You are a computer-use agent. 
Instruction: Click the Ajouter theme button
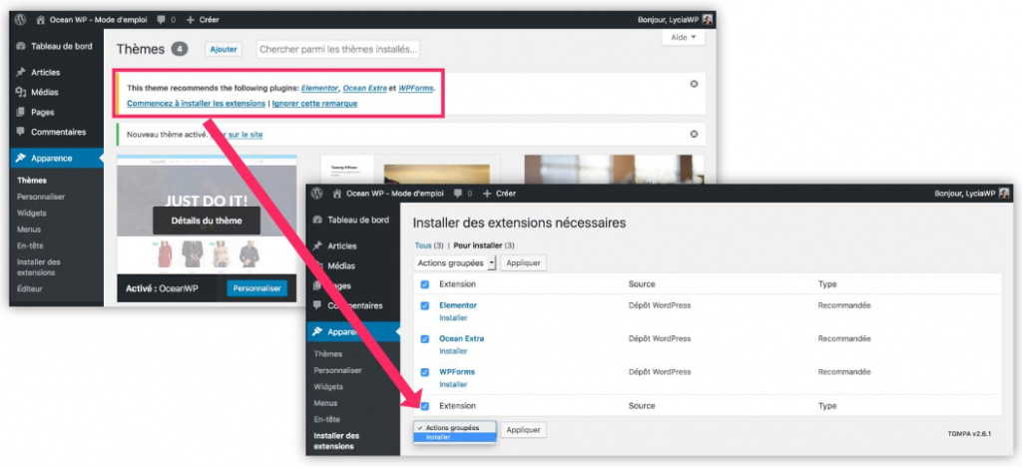pyautogui.click(x=223, y=49)
